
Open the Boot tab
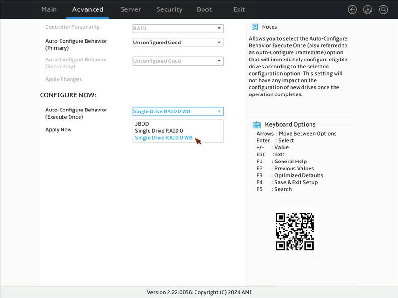(x=204, y=9)
